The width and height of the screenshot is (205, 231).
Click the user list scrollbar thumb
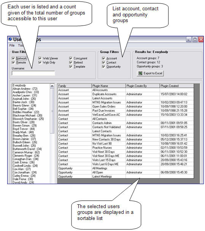click(x=52, y=111)
